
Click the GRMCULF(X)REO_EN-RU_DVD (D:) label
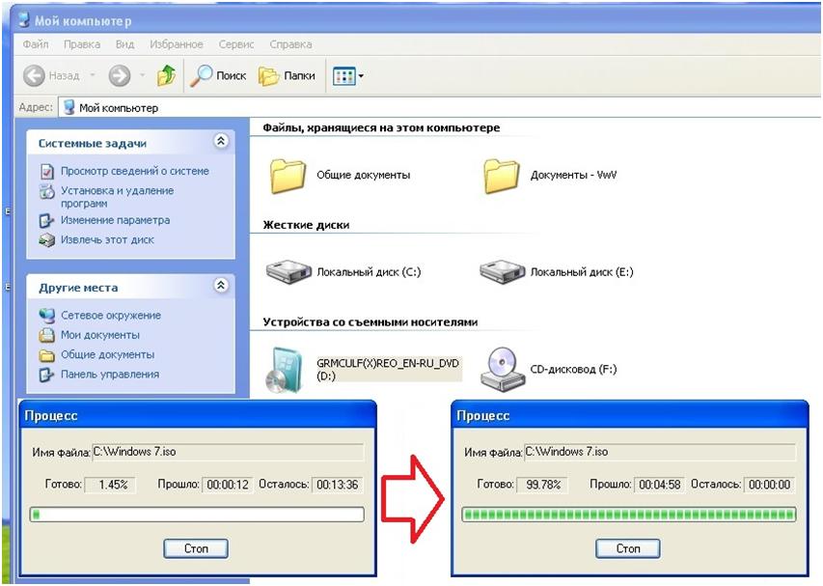[389, 370]
